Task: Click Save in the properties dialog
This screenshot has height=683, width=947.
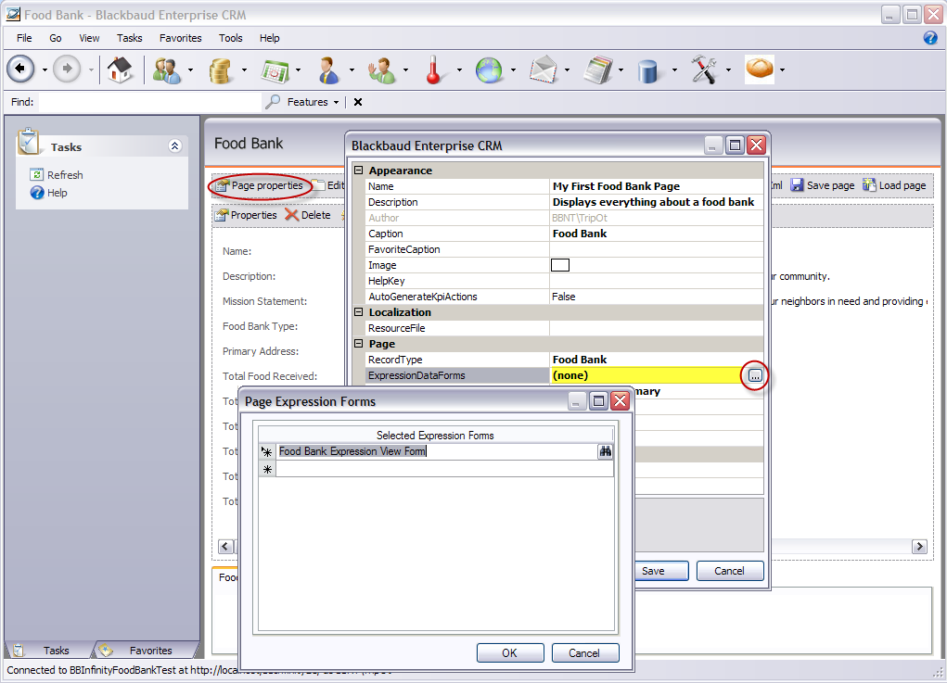Action: click(660, 571)
